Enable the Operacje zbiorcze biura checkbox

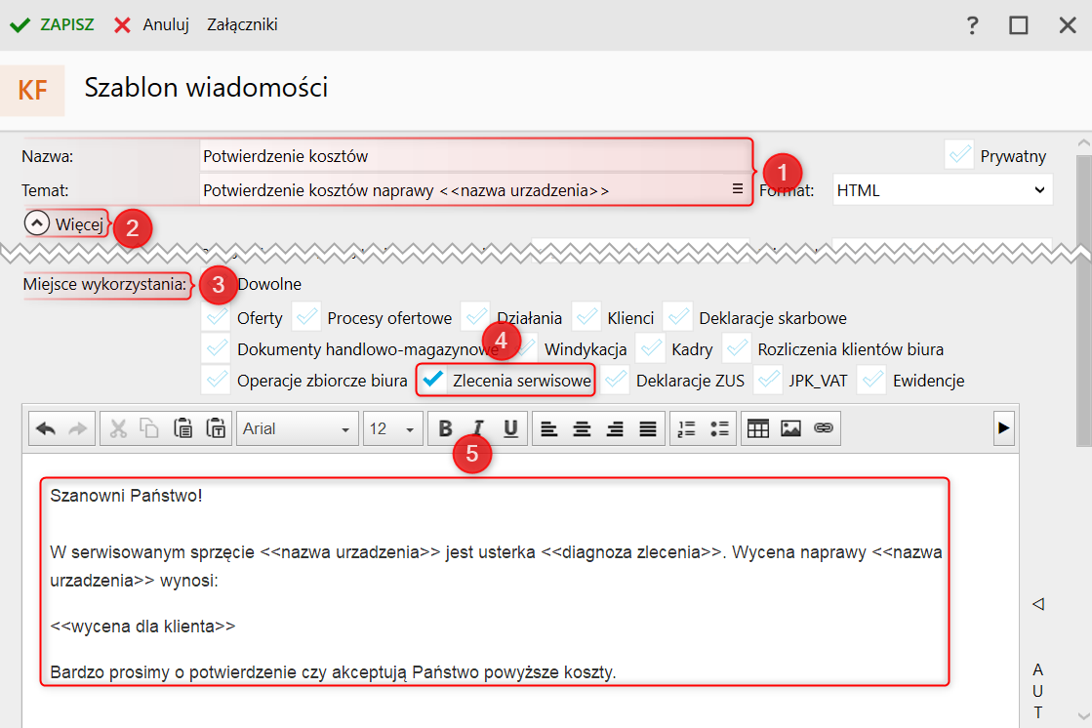click(217, 380)
